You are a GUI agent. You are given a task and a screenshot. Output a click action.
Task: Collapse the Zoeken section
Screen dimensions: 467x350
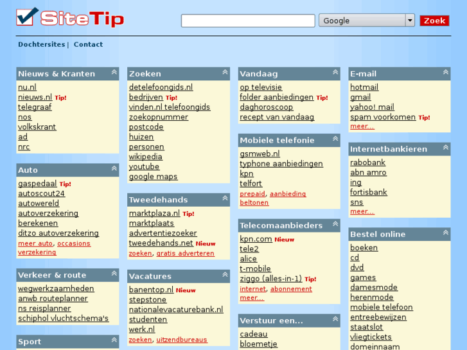tap(225, 72)
